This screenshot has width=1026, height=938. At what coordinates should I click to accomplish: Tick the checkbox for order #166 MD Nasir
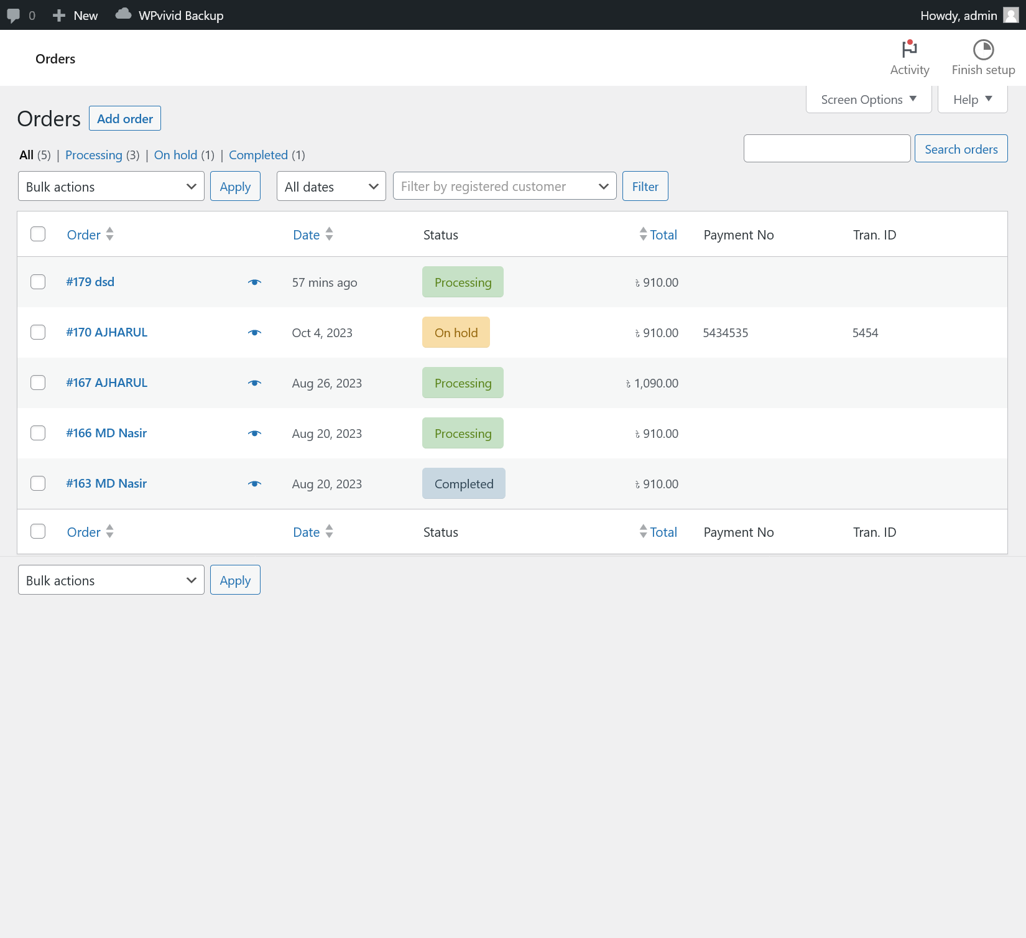[38, 433]
